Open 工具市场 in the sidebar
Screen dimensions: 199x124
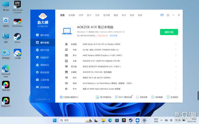pos(43,80)
